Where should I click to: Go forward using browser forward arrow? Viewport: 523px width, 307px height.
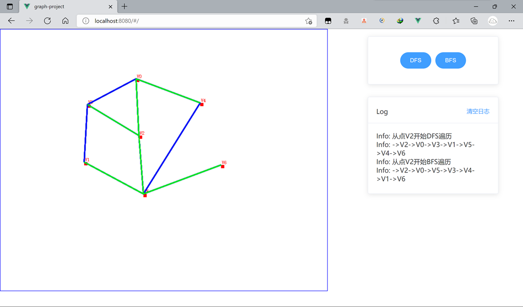(x=29, y=21)
